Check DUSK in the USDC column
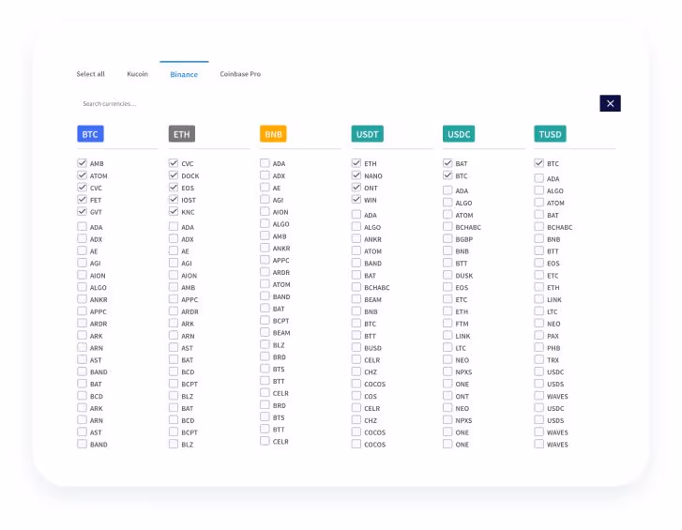The width and height of the screenshot is (682, 530). 447,275
